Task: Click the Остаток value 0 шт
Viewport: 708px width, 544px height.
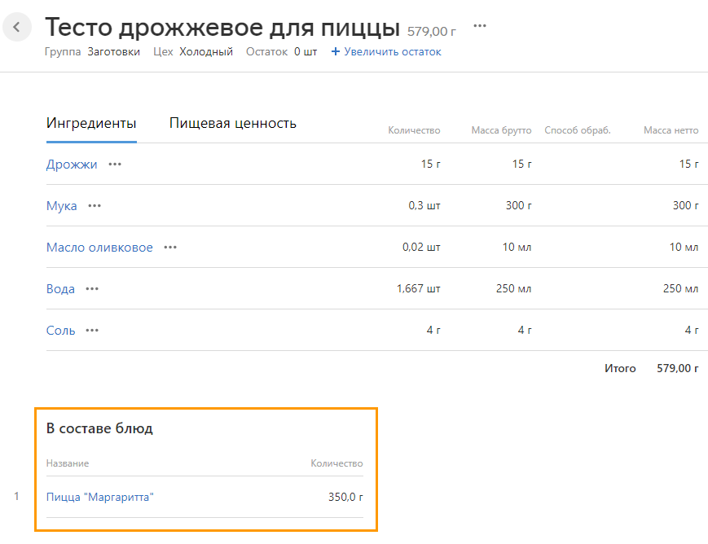Action: pos(306,52)
